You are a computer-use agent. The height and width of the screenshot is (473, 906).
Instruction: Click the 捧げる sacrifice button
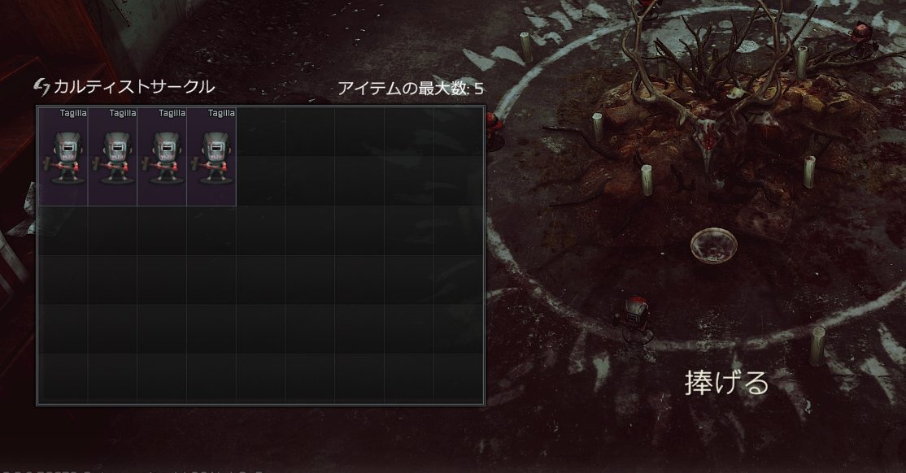click(x=726, y=383)
